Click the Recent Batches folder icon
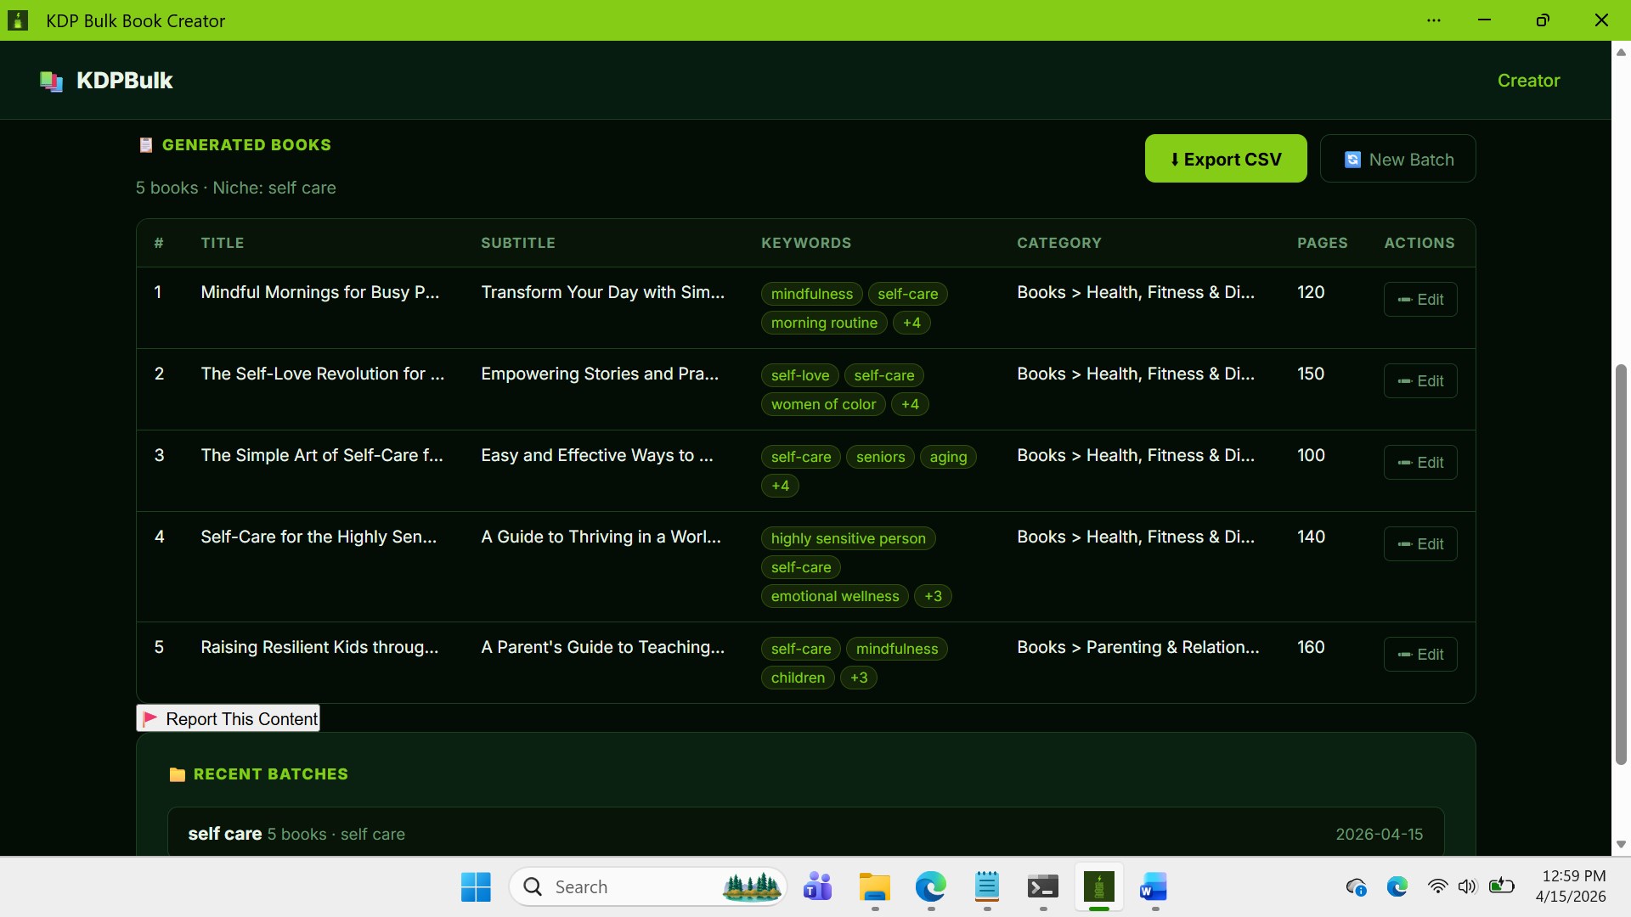 tap(177, 774)
